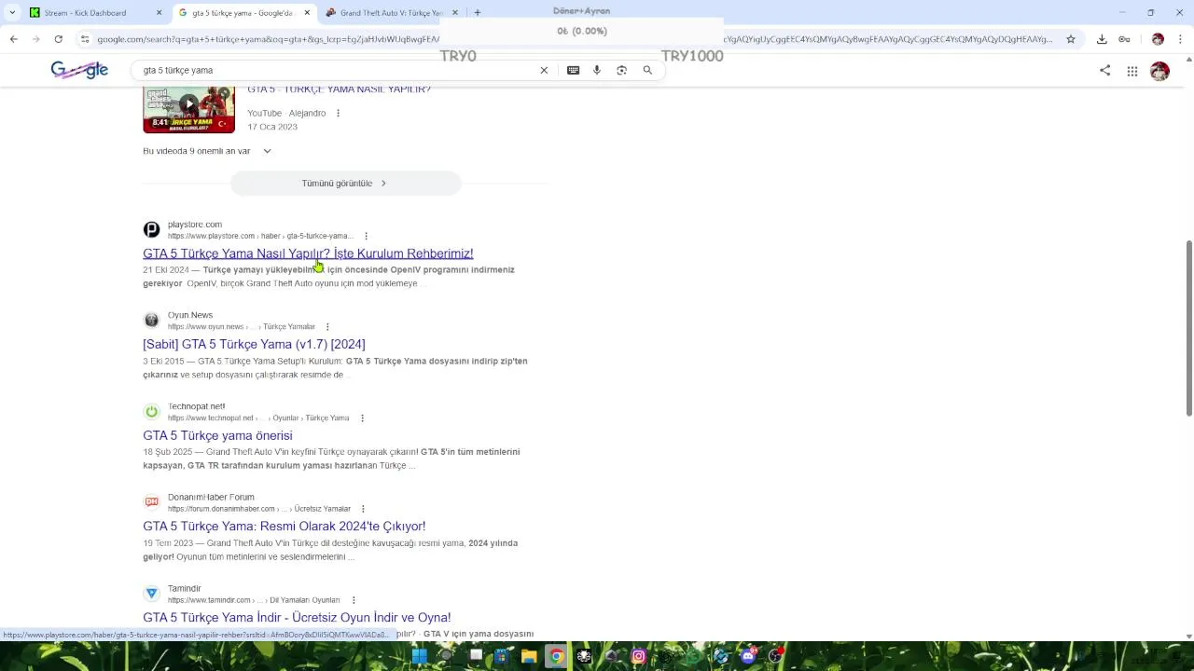Image resolution: width=1194 pixels, height=671 pixels.
Task: Click the playstore.com favicon
Action: click(x=151, y=229)
